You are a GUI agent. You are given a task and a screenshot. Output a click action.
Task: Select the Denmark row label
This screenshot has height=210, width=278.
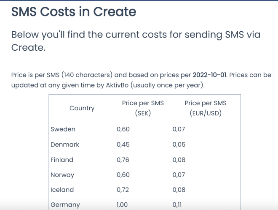(x=65, y=145)
